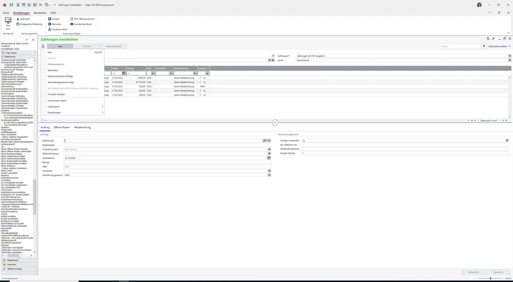Open the Valutadatum calendar picker
The height and width of the screenshot is (282, 513).
click(x=269, y=158)
